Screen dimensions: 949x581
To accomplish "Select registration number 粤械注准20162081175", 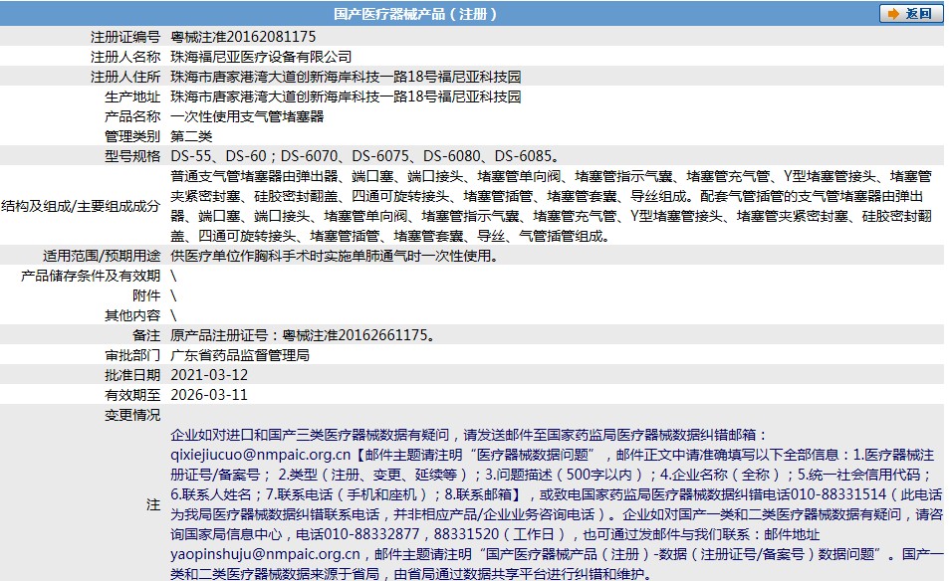I will (x=243, y=37).
